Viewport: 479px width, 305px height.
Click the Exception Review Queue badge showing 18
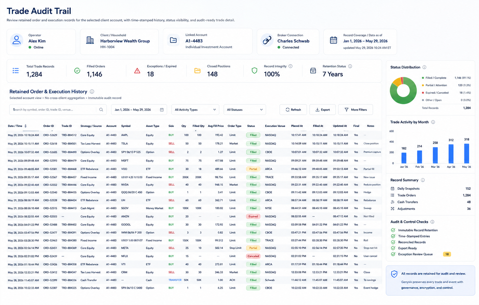447,254
